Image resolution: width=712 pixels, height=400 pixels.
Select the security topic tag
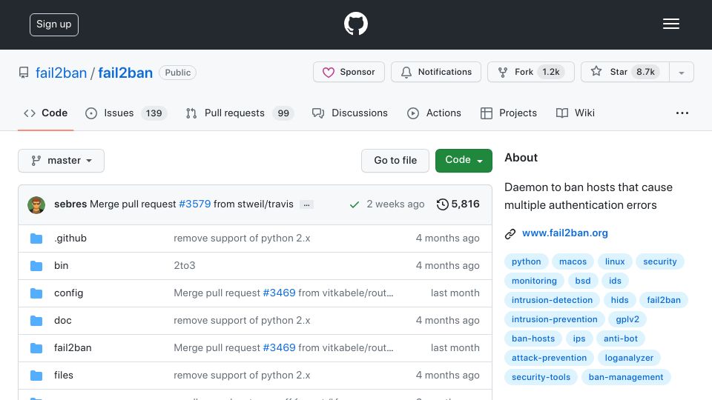pyautogui.click(x=660, y=261)
